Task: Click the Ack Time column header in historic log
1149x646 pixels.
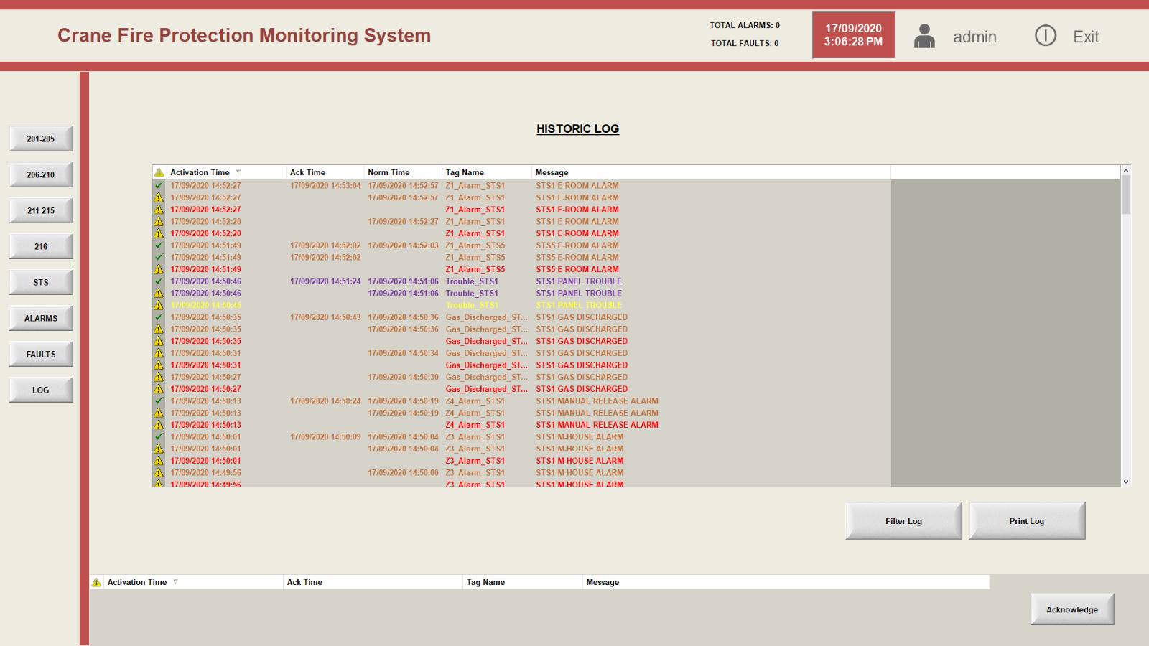Action: point(325,172)
